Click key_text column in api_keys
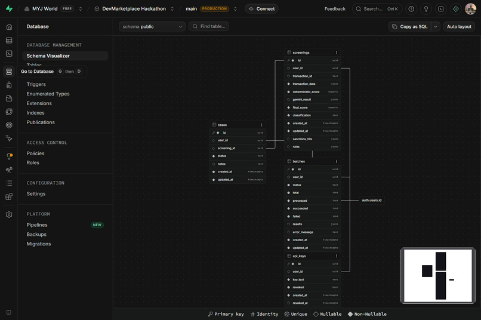This screenshot has width=481, height=320. 312,279
